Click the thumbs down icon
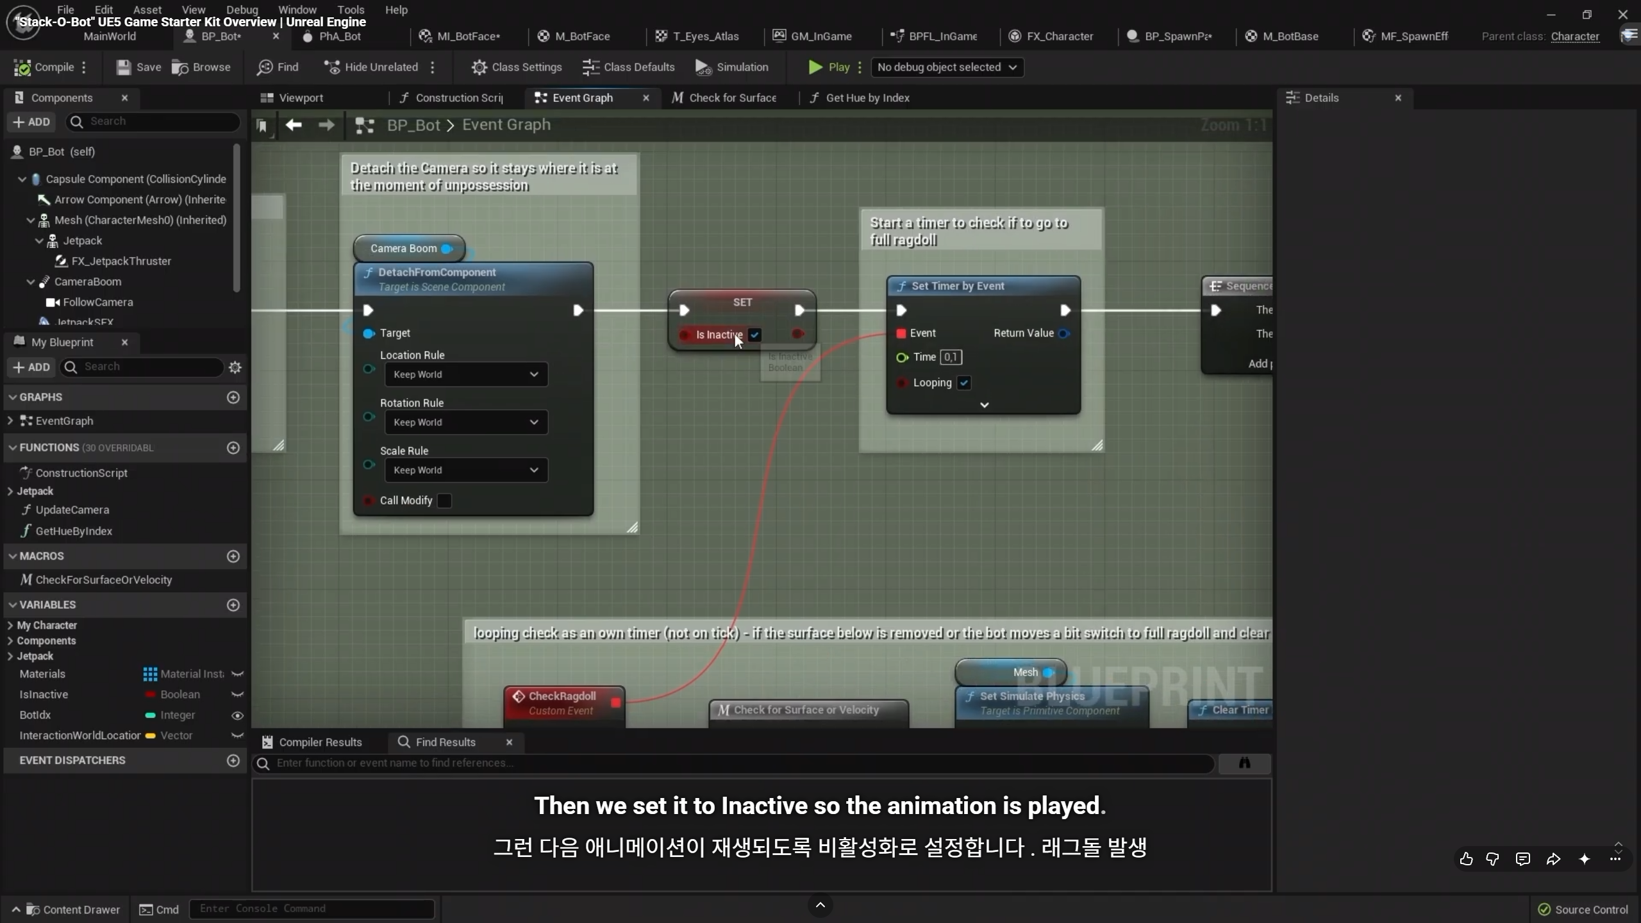 1492,859
